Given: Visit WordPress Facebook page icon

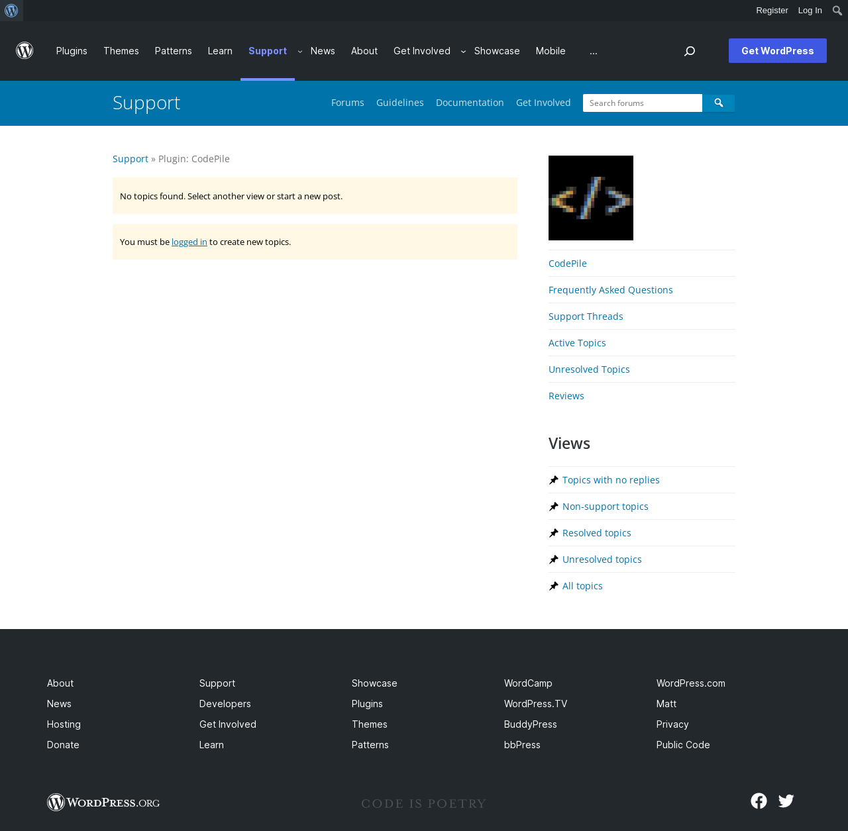Looking at the screenshot, I should (759, 801).
